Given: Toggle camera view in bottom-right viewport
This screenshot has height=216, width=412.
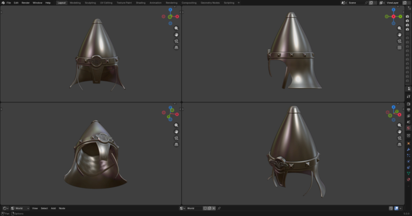Looking at the screenshot, I should (x=399, y=138).
